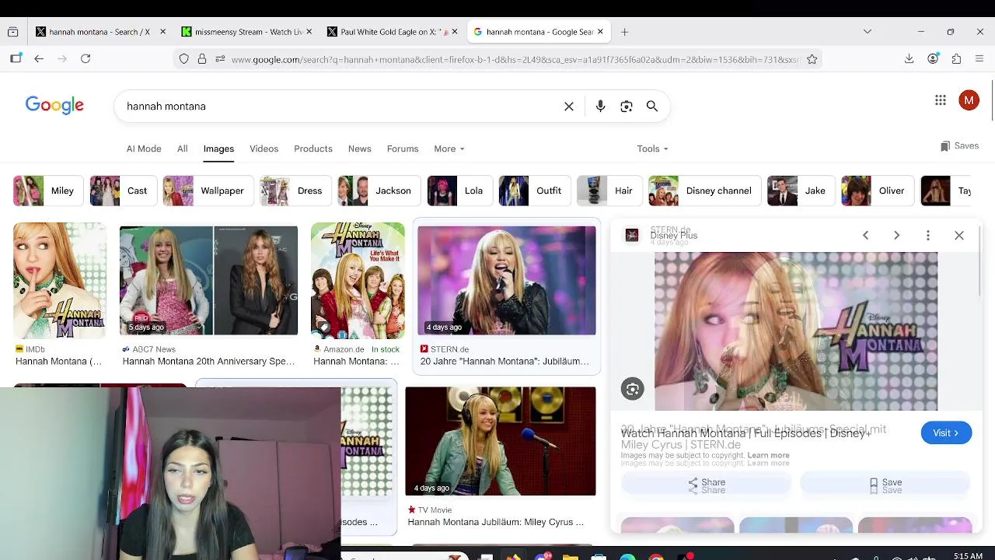Go to Google homepage via logo
995x560 pixels.
54,106
